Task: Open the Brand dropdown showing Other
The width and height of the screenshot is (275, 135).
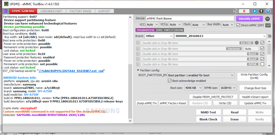Action: [159, 36]
